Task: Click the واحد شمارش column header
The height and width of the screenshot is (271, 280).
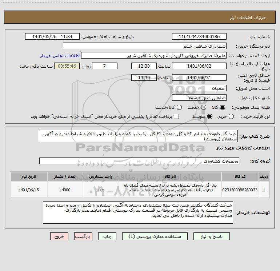Action: (x=101, y=176)
